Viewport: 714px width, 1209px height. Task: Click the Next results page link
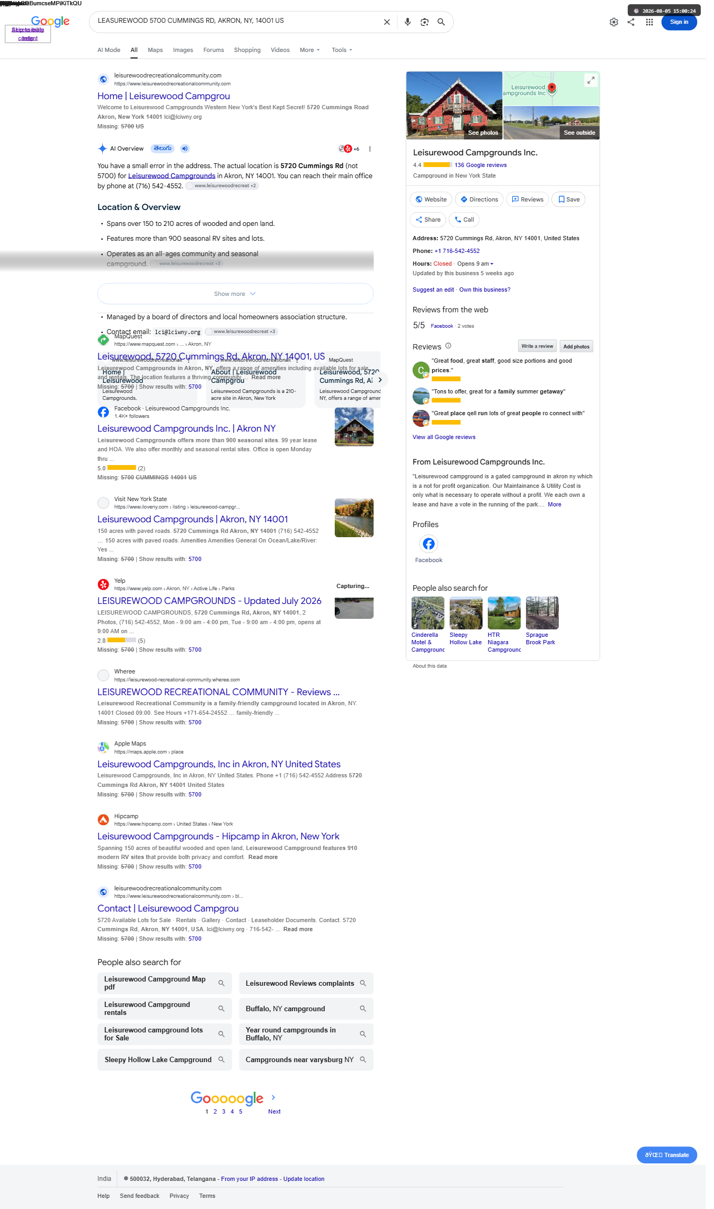tap(274, 1111)
